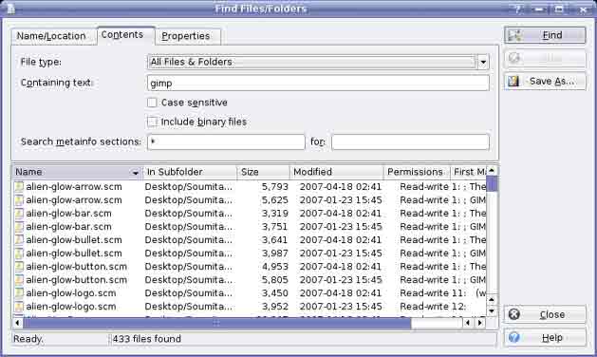Viewport: 597px width, 357px height.
Task: Click the metainfo 'for' input field
Action: (410, 141)
